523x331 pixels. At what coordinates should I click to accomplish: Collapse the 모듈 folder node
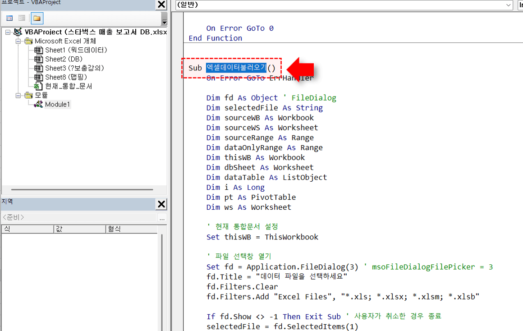[x=18, y=95]
